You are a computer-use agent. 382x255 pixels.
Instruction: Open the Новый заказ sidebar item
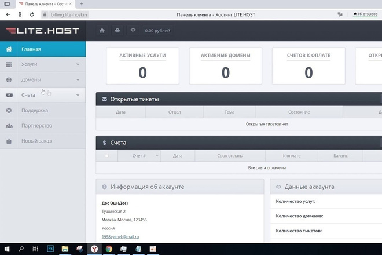[x=43, y=141]
